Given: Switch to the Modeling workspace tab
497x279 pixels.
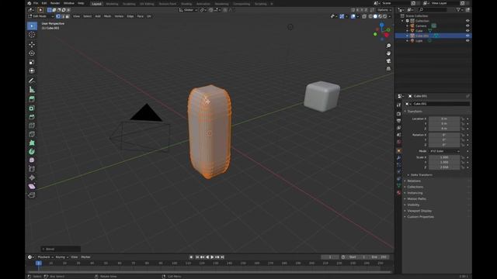Looking at the screenshot, I should coord(112,4).
